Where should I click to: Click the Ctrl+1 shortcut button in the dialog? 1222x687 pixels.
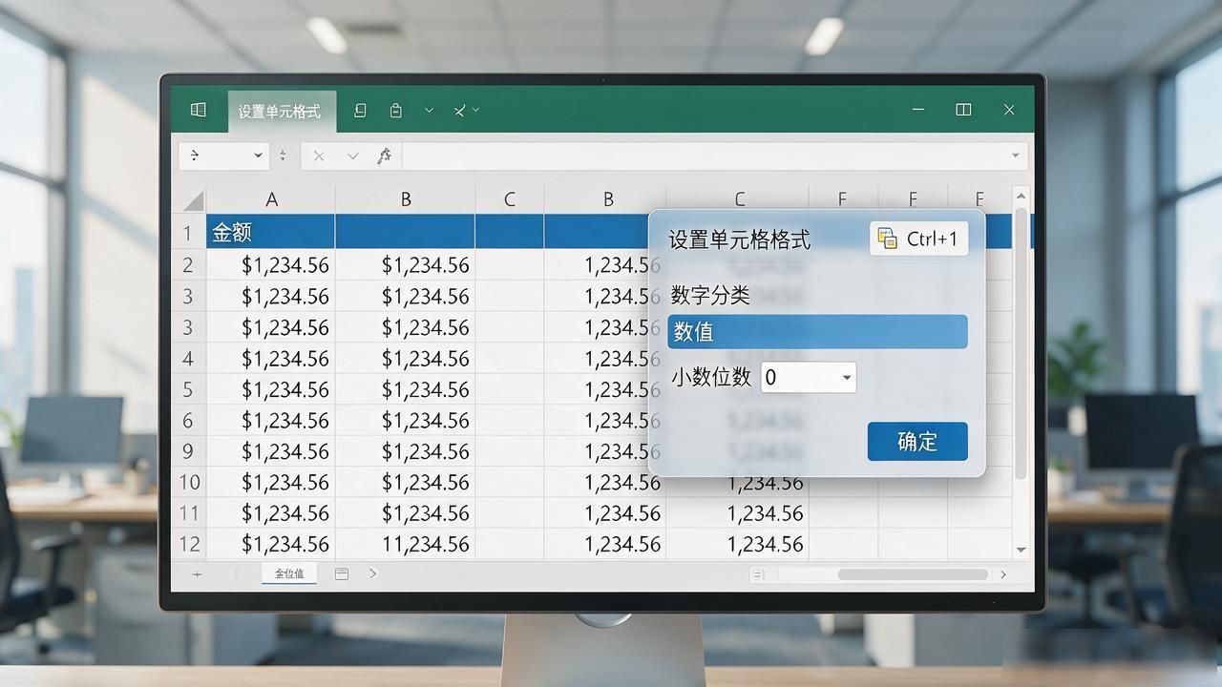tap(919, 239)
